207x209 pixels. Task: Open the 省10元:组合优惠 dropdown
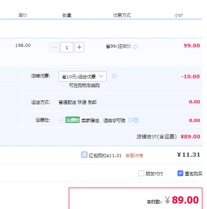pyautogui.click(x=82, y=76)
